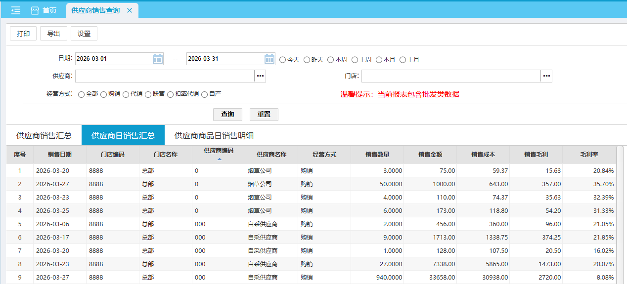
Task: Click the home page icon
Action: (x=35, y=10)
